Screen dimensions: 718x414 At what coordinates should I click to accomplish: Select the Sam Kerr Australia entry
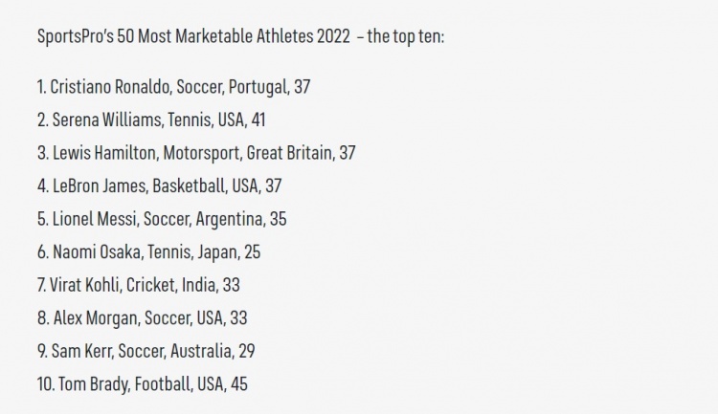(146, 351)
